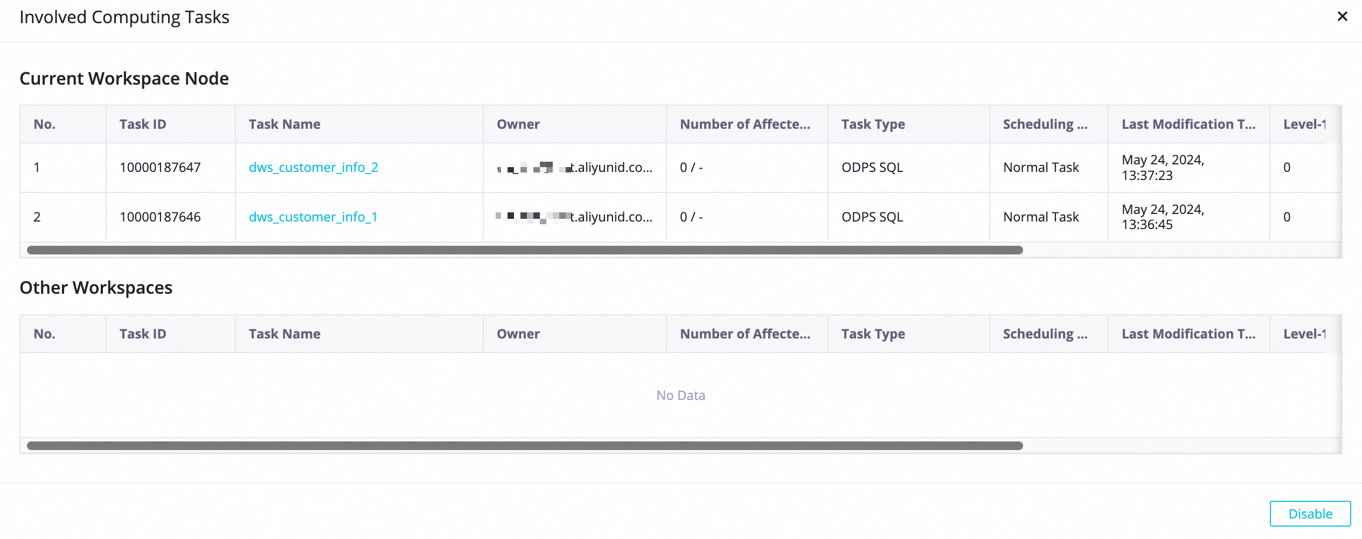Click Task Type header in Other Workspaces table

pyautogui.click(x=873, y=334)
